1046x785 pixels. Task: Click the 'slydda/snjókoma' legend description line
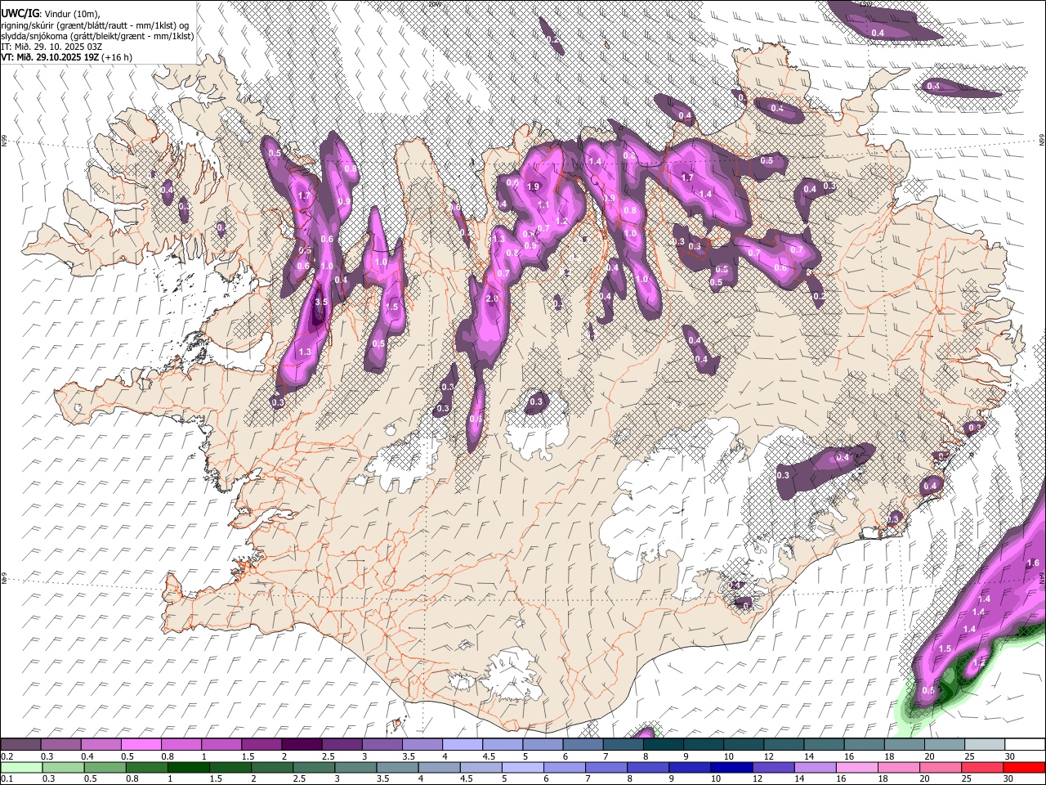(x=97, y=35)
